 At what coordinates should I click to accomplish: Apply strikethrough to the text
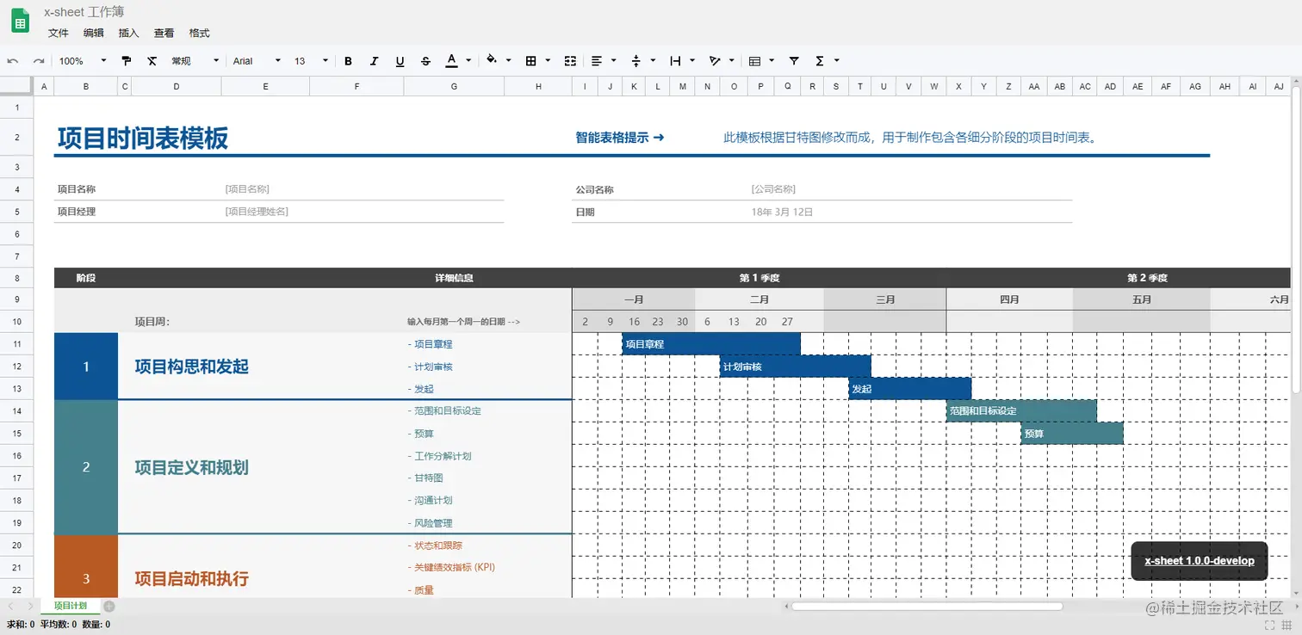click(425, 60)
